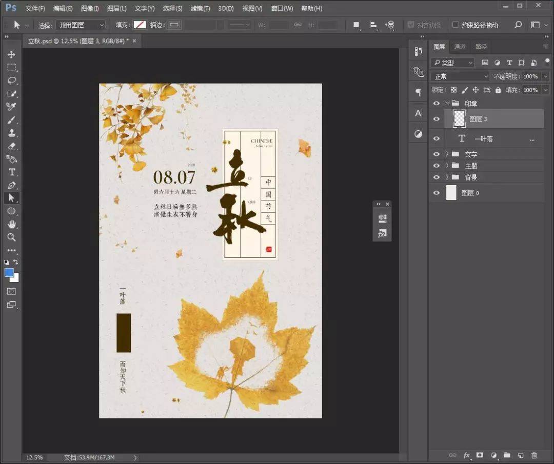Select the Eyedropper tool
The width and height of the screenshot is (554, 464).
tap(11, 106)
